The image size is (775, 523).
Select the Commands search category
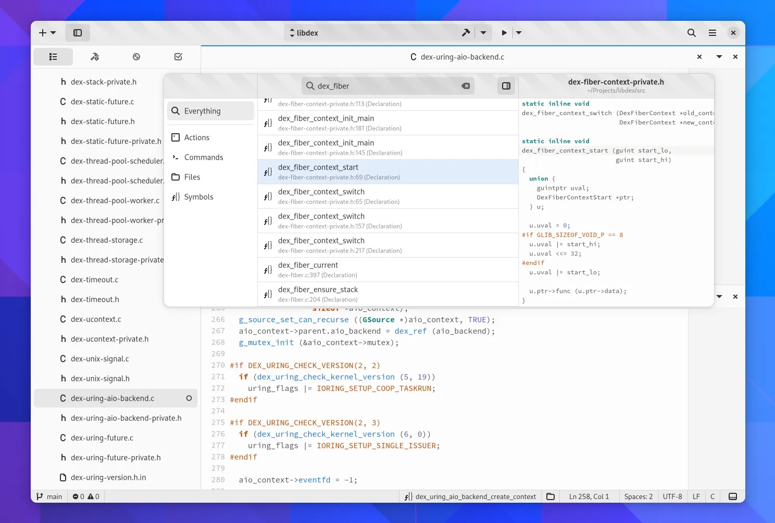(x=203, y=157)
